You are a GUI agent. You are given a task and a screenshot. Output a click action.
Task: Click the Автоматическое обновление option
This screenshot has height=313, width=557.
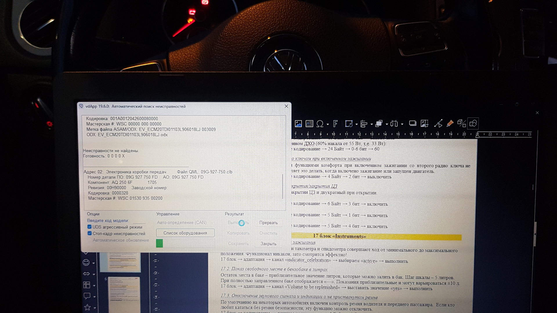(x=121, y=240)
